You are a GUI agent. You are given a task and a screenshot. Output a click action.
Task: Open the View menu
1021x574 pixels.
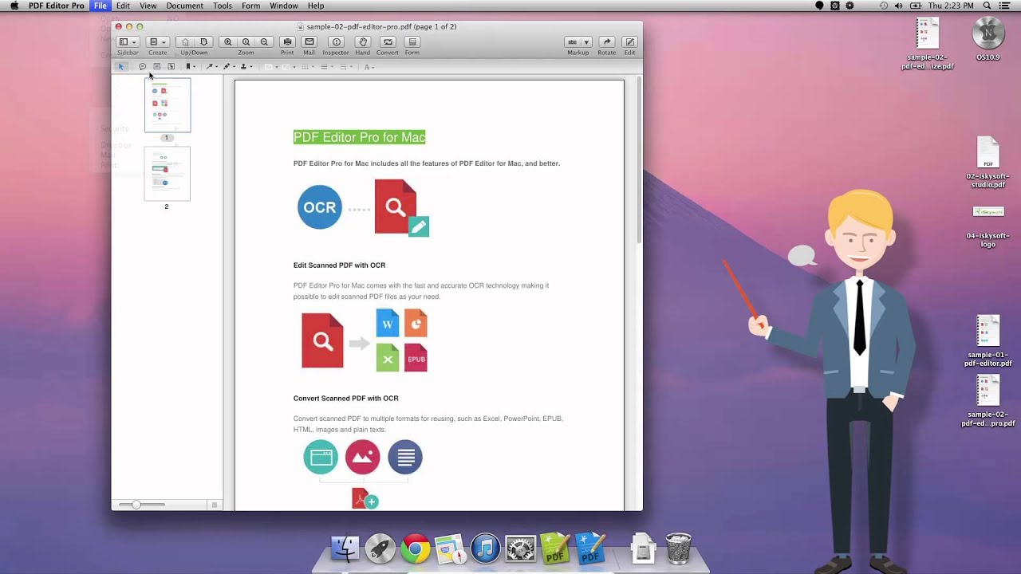[x=148, y=6]
